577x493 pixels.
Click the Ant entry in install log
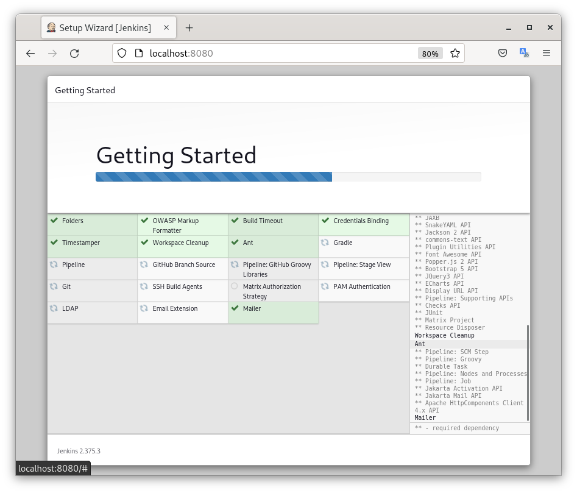(x=420, y=344)
